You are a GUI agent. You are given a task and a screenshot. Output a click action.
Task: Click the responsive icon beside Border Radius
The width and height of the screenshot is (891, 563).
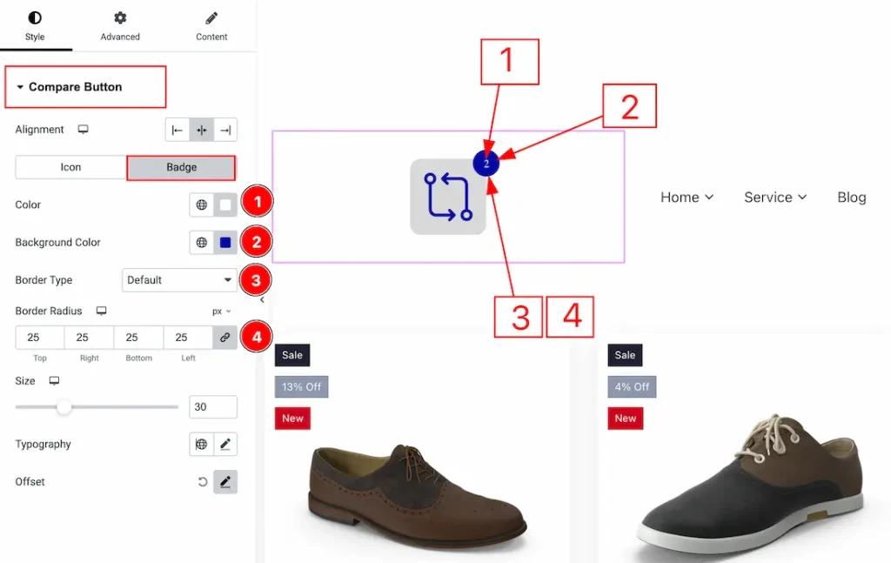point(101,311)
